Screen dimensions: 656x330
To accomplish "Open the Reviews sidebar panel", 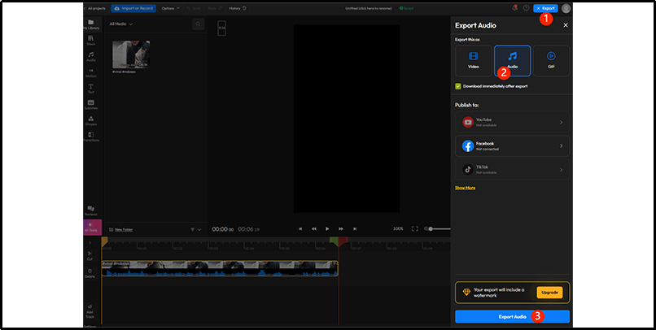I will (91, 211).
